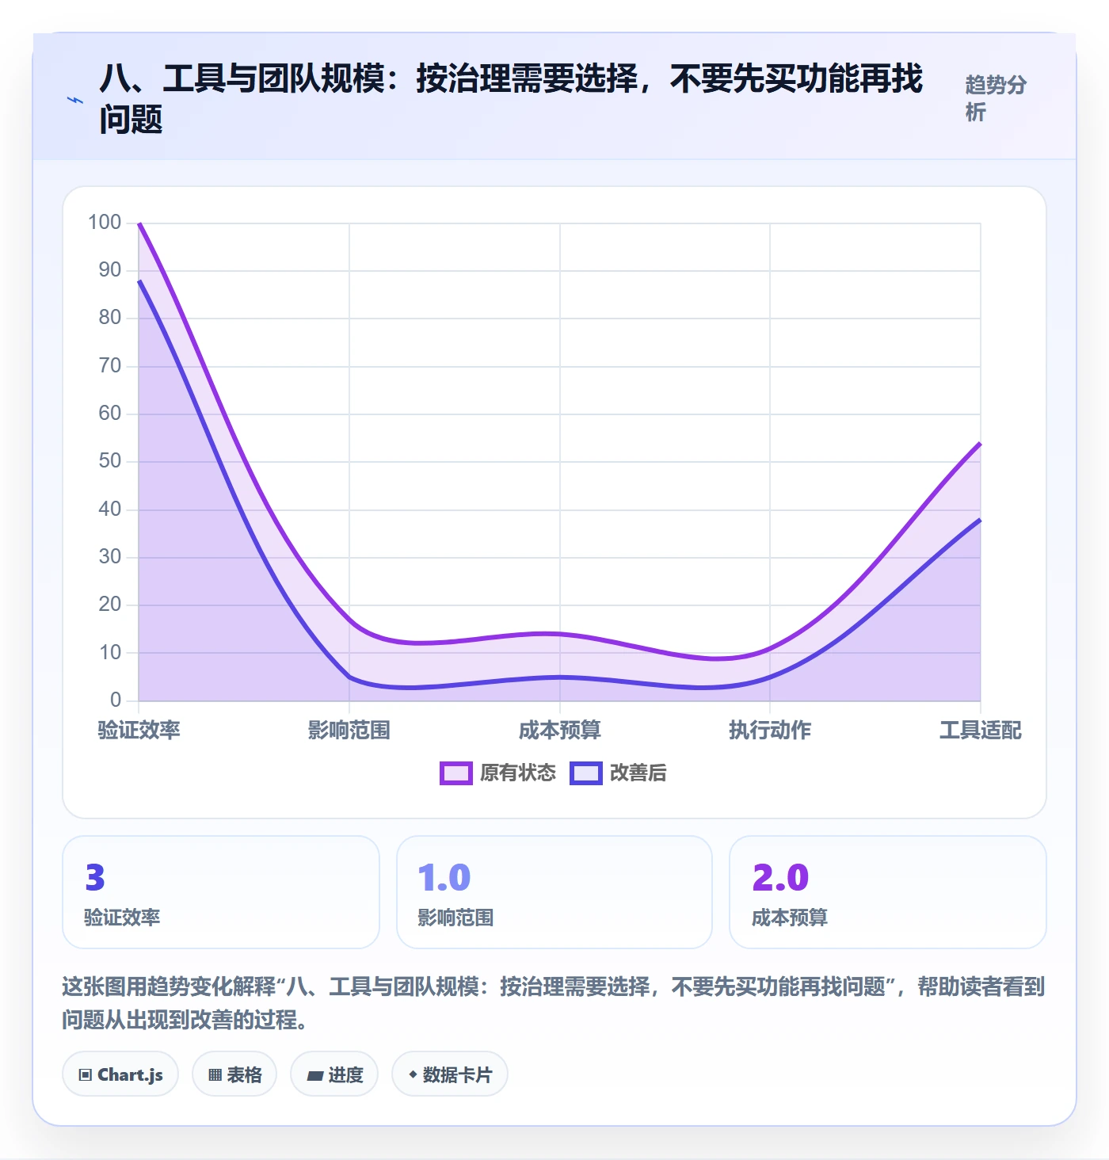Hide the 改善后 series via legend label

coord(638,773)
